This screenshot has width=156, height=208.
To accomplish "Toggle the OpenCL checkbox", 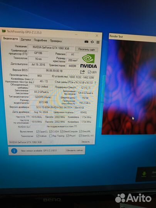I will click(x=38, y=131).
